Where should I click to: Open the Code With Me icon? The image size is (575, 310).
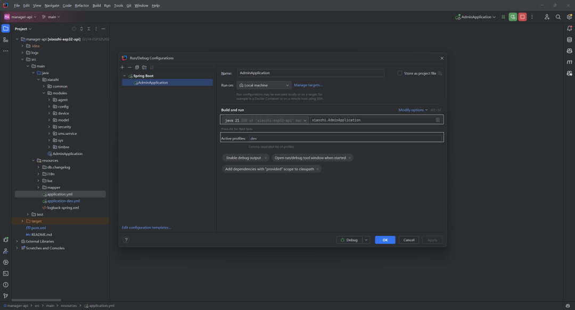click(x=547, y=17)
